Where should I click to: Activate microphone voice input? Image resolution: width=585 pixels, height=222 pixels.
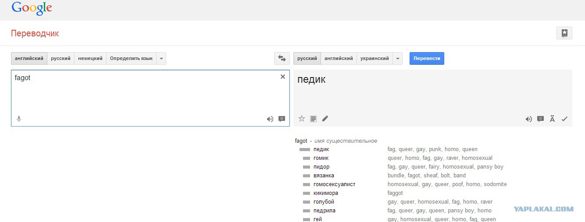click(19, 119)
